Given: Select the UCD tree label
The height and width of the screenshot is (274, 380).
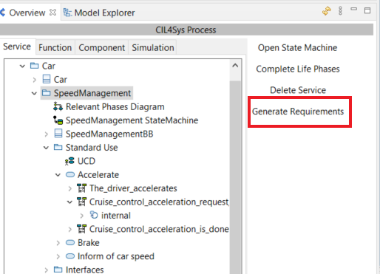Looking at the screenshot, I should [x=86, y=161].
